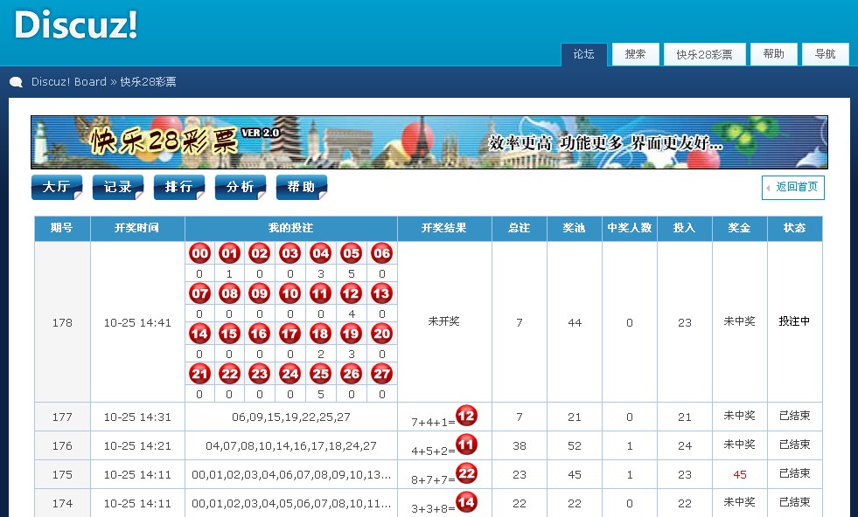Image resolution: width=858 pixels, height=517 pixels.
Task: Open Discuz! Board breadcrumb link
Action: point(68,82)
